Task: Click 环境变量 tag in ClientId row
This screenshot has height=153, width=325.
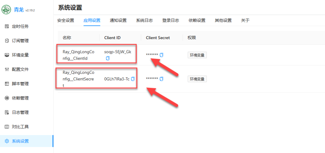Action: (197, 55)
